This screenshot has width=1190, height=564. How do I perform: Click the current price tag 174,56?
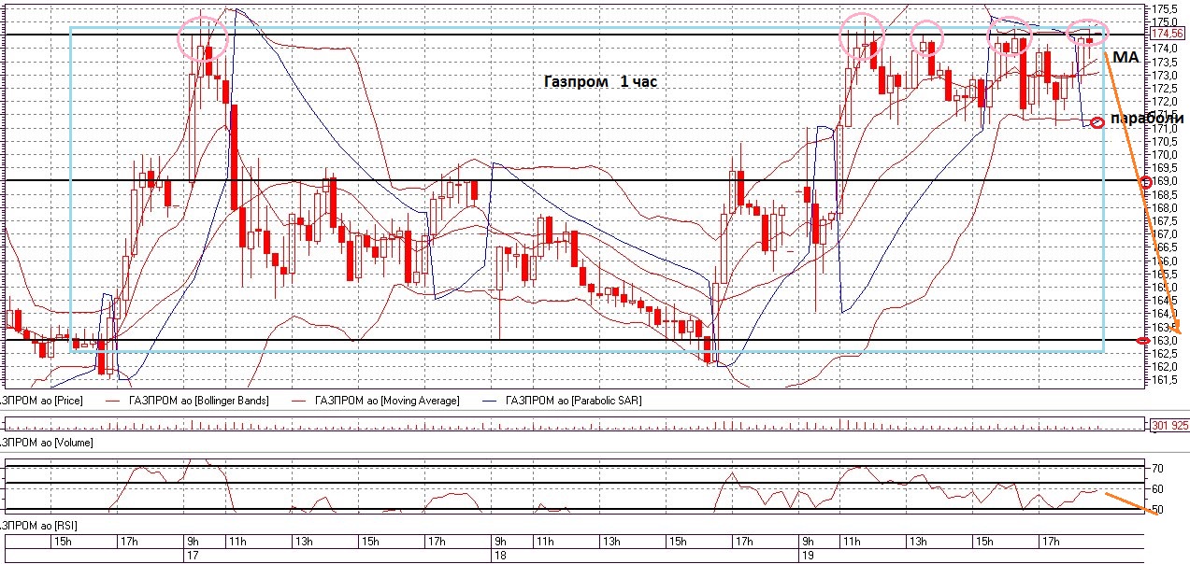1168,33
